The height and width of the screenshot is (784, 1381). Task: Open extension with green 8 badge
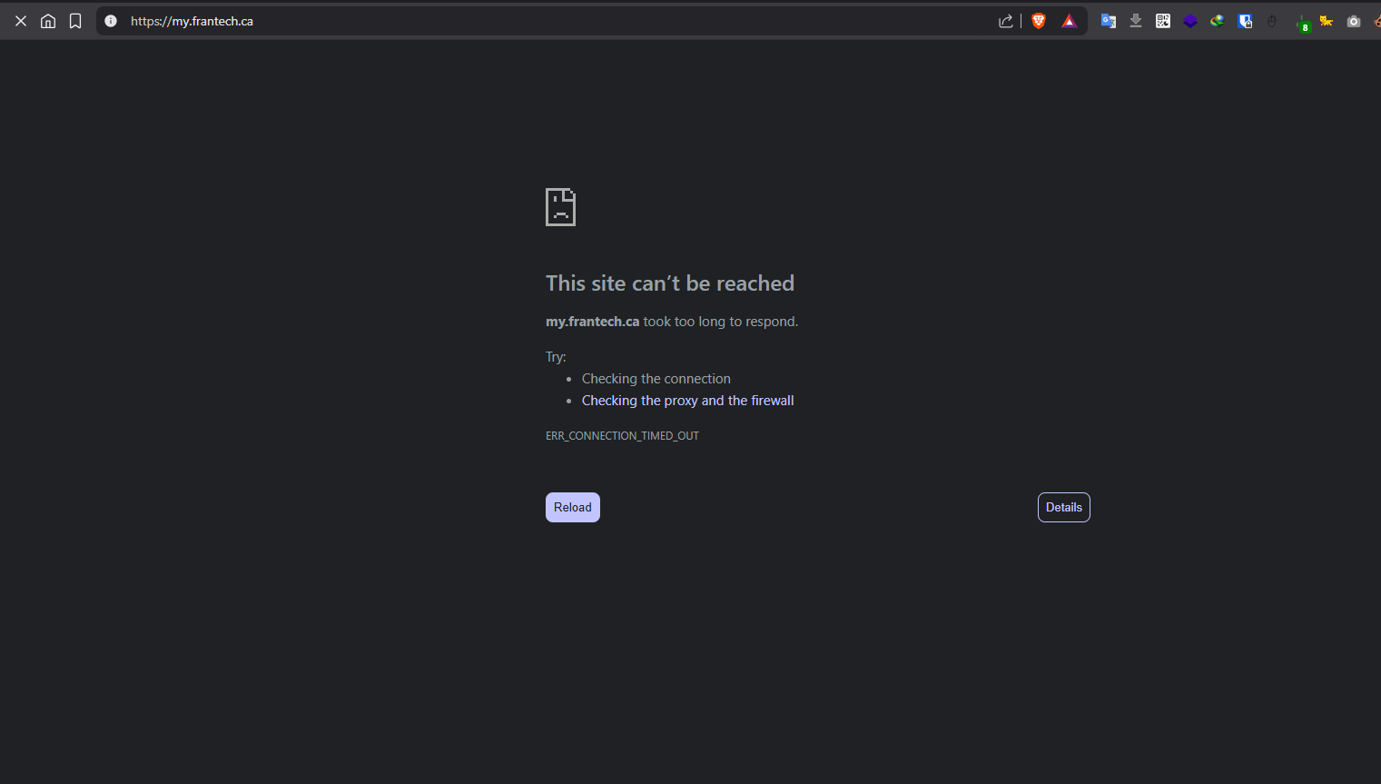[x=1302, y=23]
